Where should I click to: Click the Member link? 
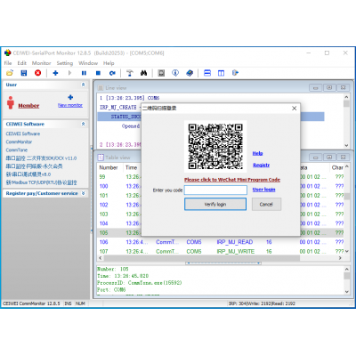click(x=28, y=106)
